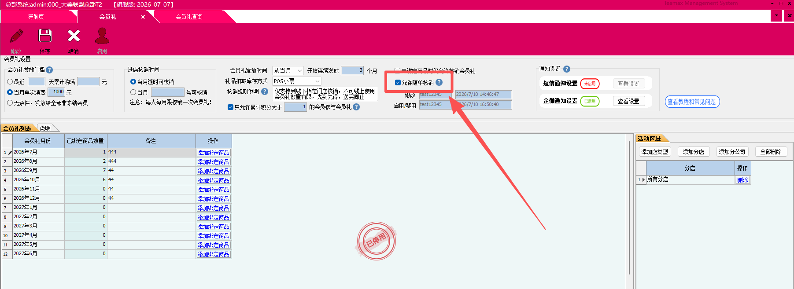Open help icon beside 允许随单核销
The image size is (794, 289).
pos(439,82)
